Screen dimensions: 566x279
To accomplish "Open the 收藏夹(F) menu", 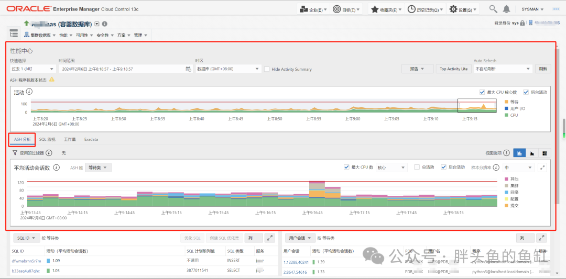I will tap(386, 9).
